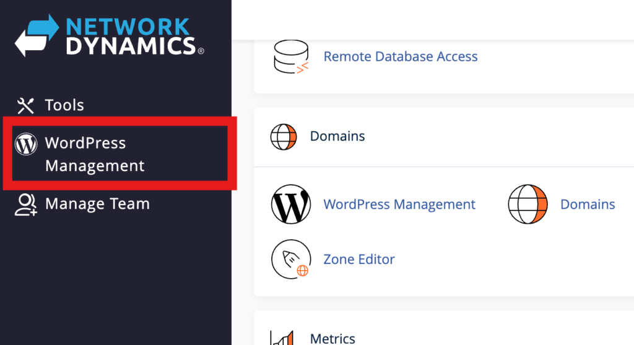Screen dimensions: 634x345
Task: Click the WordPress logo in the sidebar
Action: point(25,144)
